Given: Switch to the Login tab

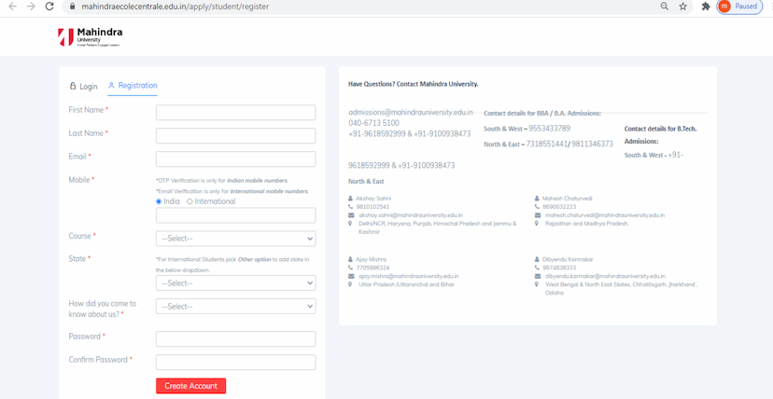Looking at the screenshot, I should point(83,86).
